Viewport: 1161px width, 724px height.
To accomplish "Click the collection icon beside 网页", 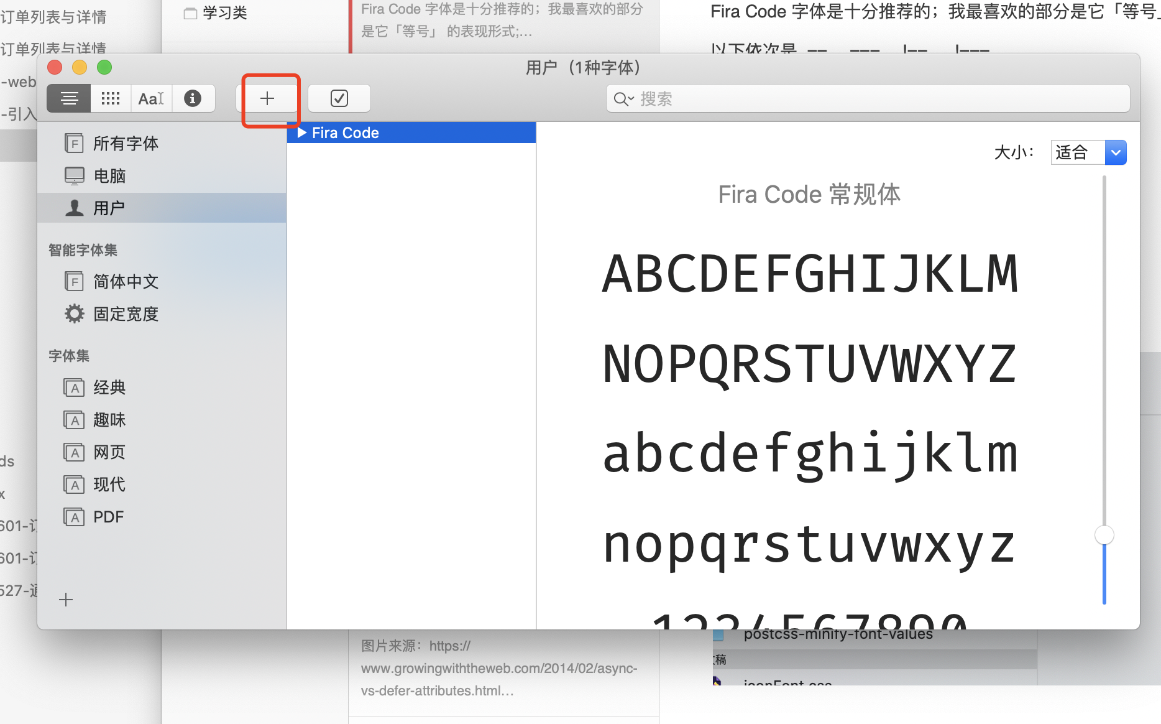I will tap(75, 452).
